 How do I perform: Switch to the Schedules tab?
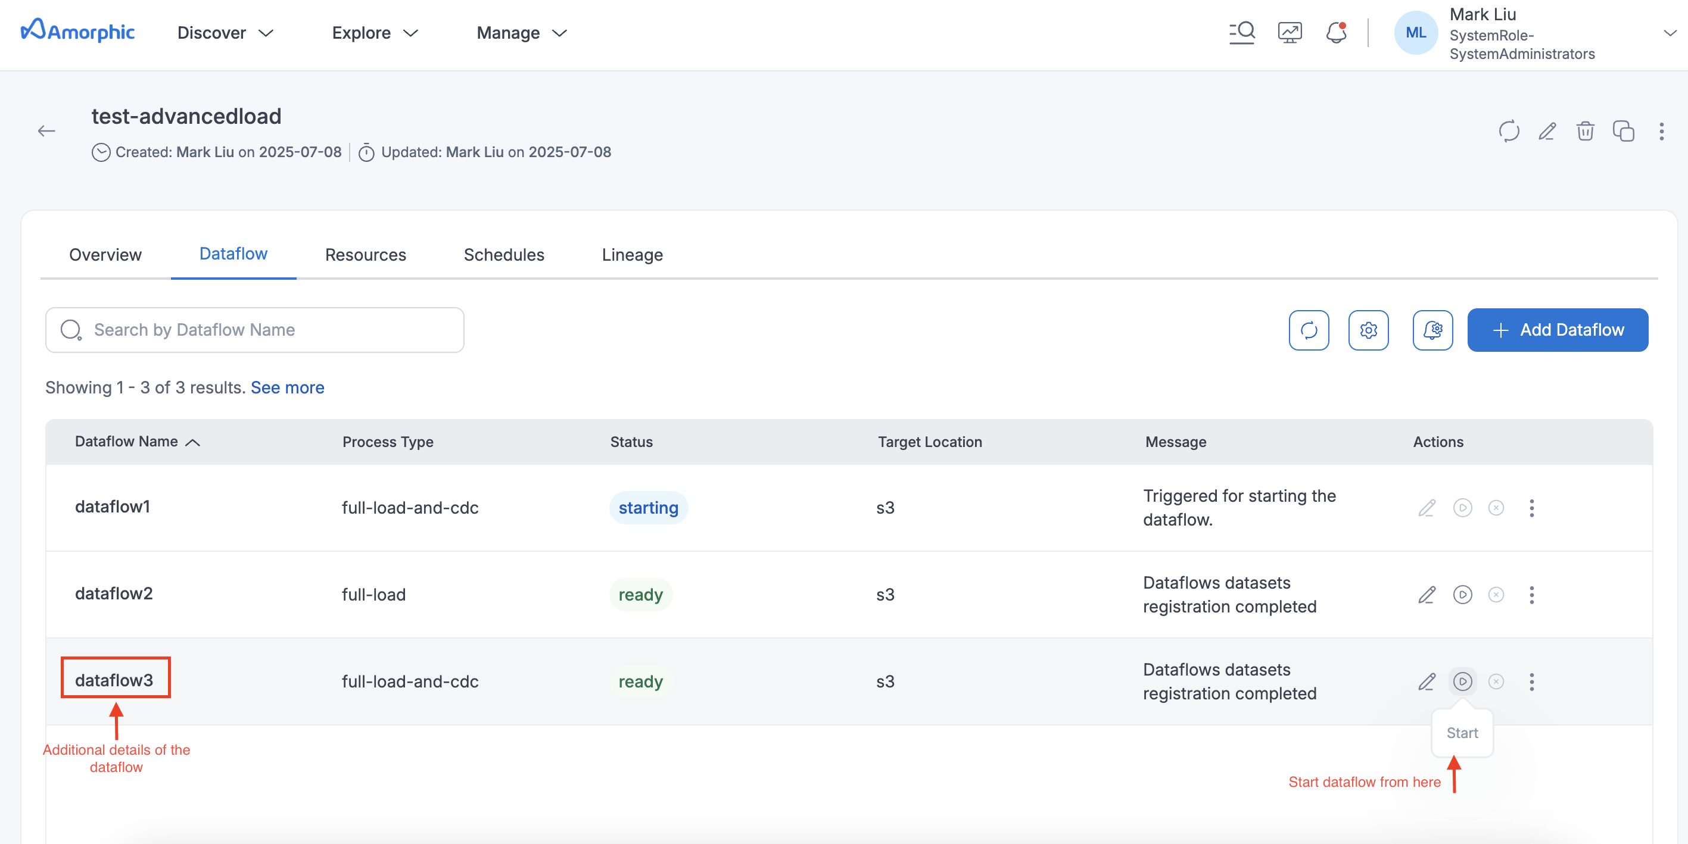click(503, 255)
